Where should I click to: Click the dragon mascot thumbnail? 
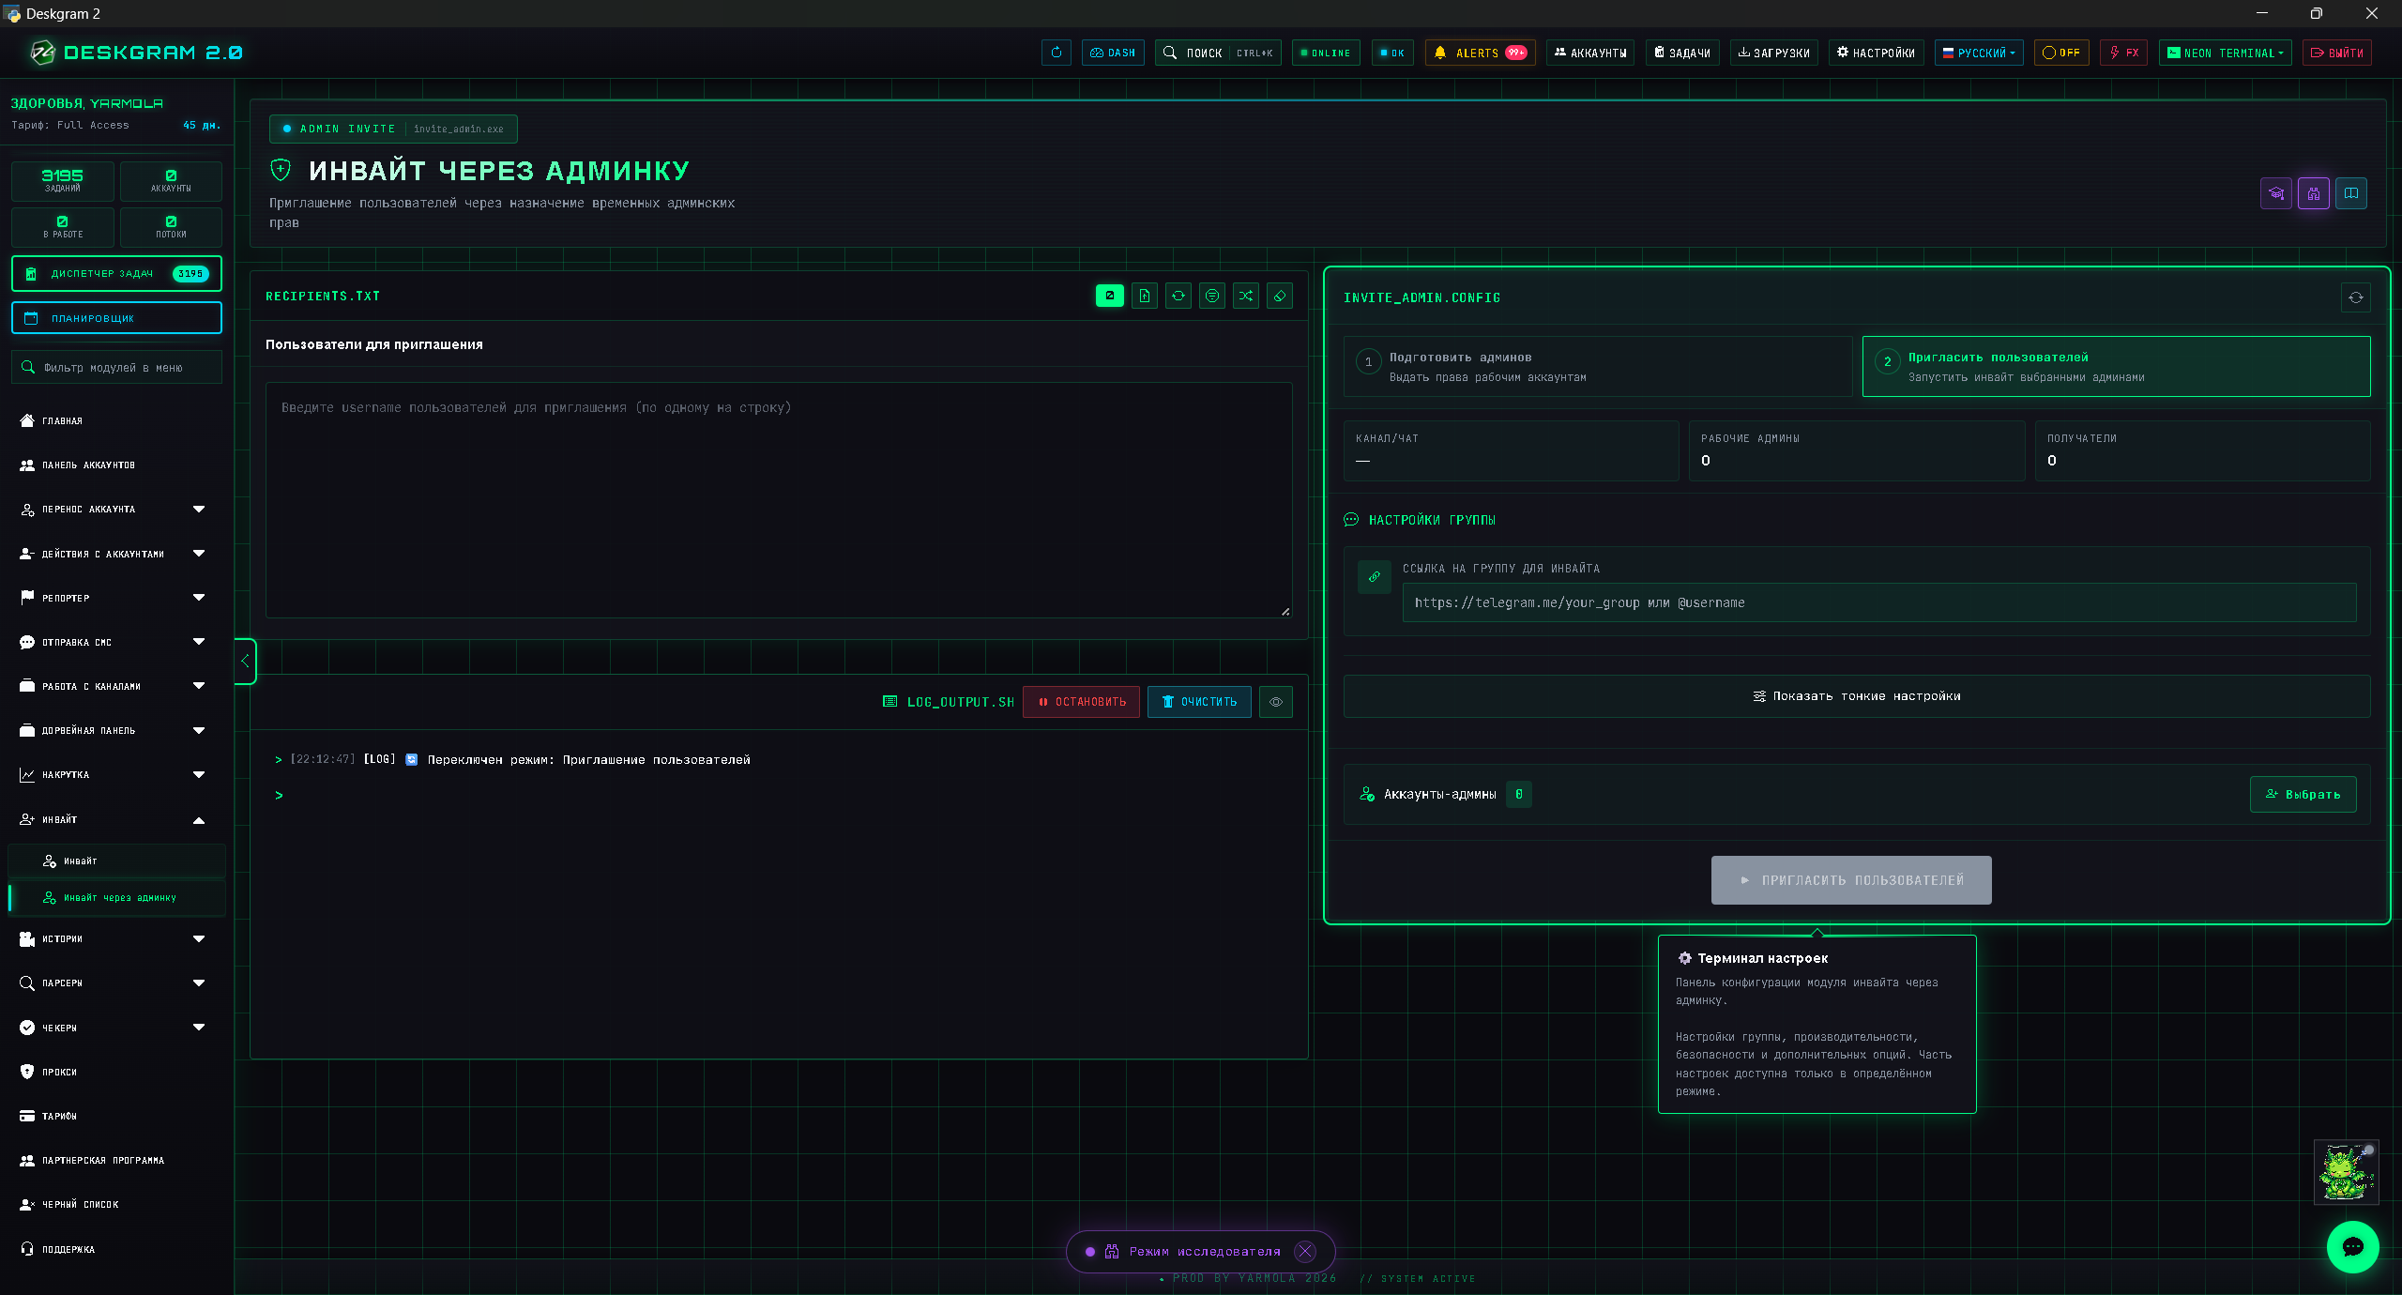[x=2345, y=1171]
